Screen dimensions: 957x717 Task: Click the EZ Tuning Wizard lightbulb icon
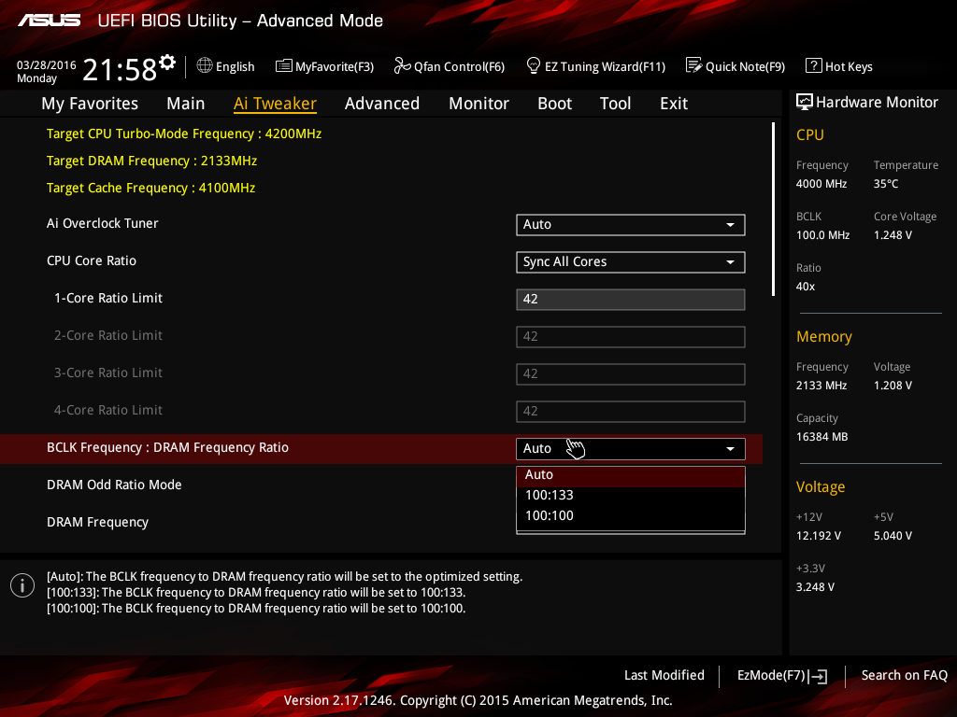pos(534,65)
